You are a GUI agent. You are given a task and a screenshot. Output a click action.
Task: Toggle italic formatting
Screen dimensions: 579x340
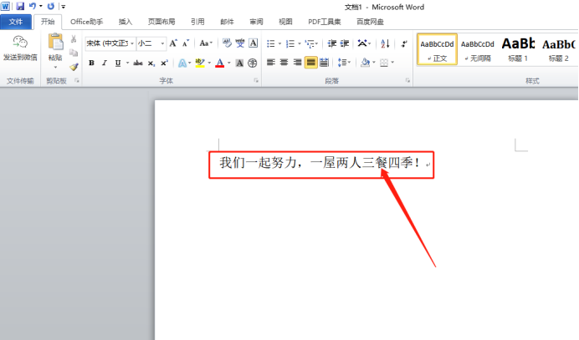[105, 63]
